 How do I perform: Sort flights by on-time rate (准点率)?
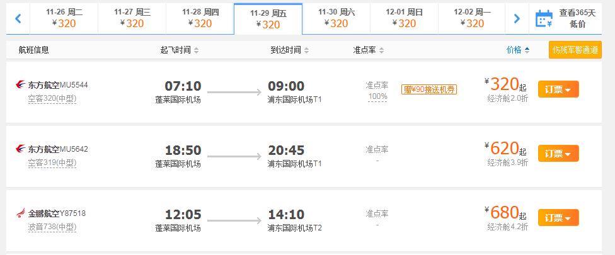[x=369, y=50]
